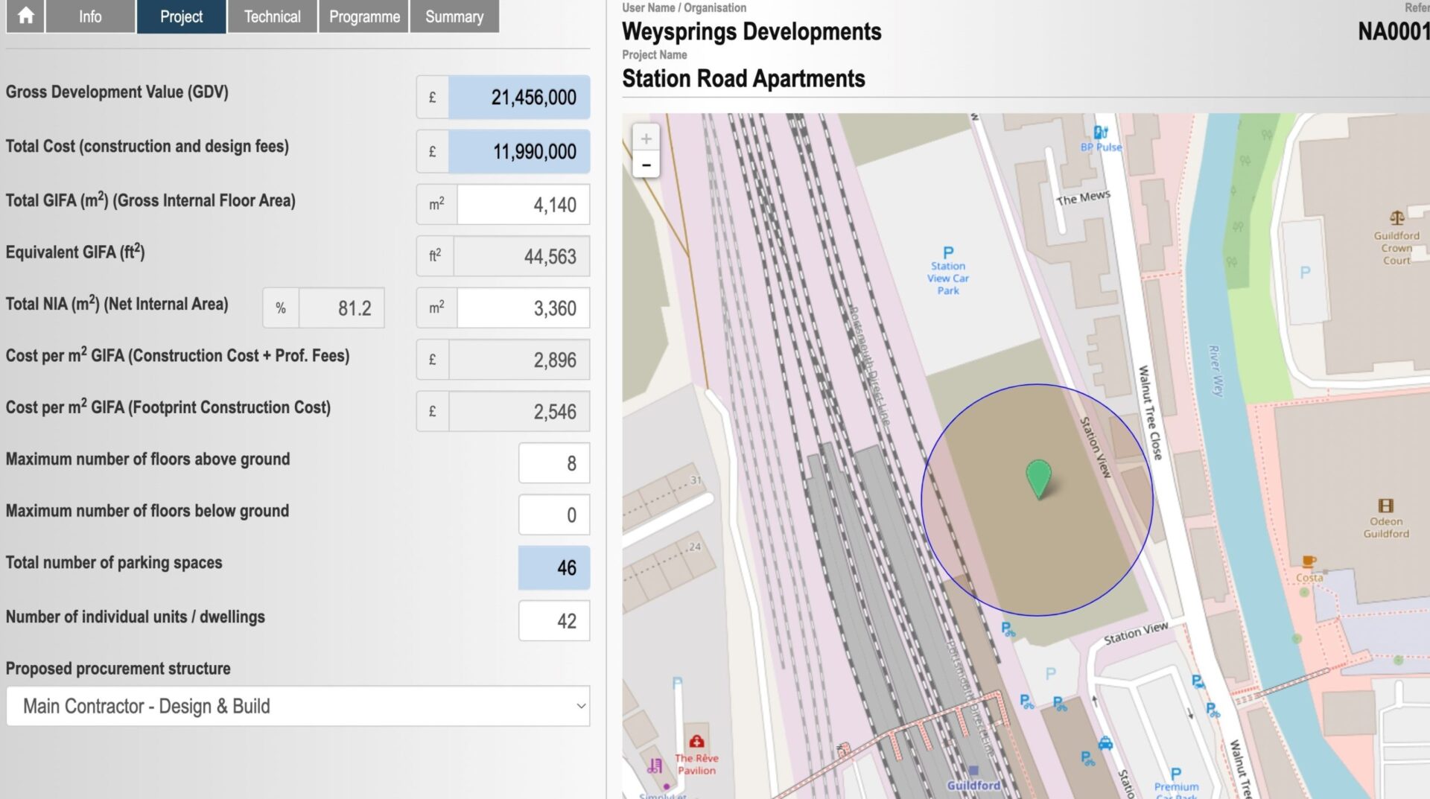Screen dimensions: 1430x799
Task: Select The Rêve Pavilion pharmacy icon
Action: click(696, 741)
